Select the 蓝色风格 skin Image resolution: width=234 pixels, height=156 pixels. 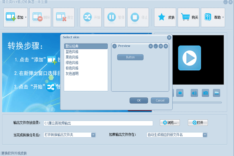pyautogui.click(x=86, y=52)
